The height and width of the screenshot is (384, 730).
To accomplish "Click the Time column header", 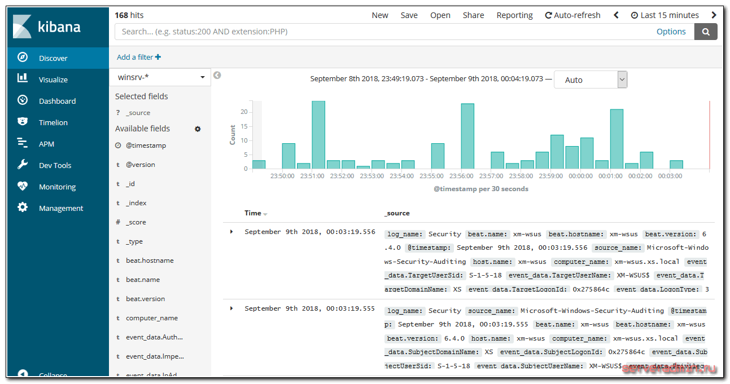I will pyautogui.click(x=252, y=213).
